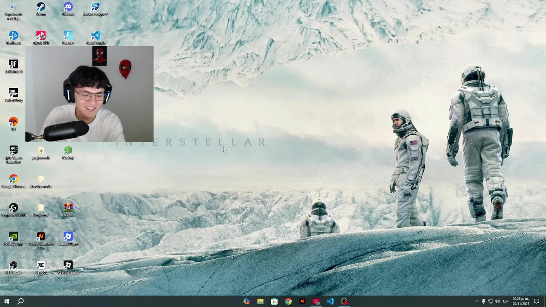Open network status in the tray

coord(490,301)
